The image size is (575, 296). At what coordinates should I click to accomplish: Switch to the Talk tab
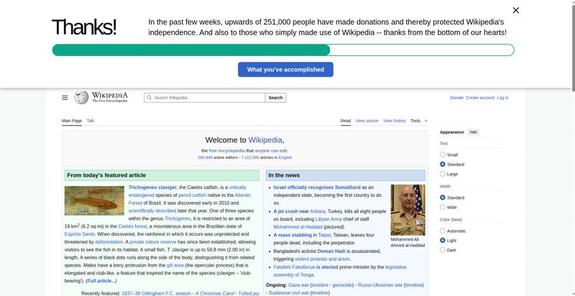pyautogui.click(x=91, y=121)
